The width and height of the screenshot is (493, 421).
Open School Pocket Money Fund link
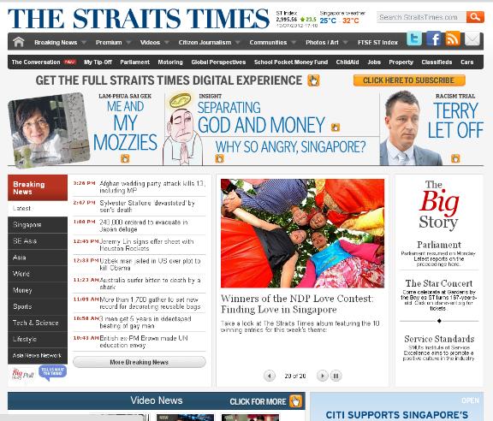[291, 62]
